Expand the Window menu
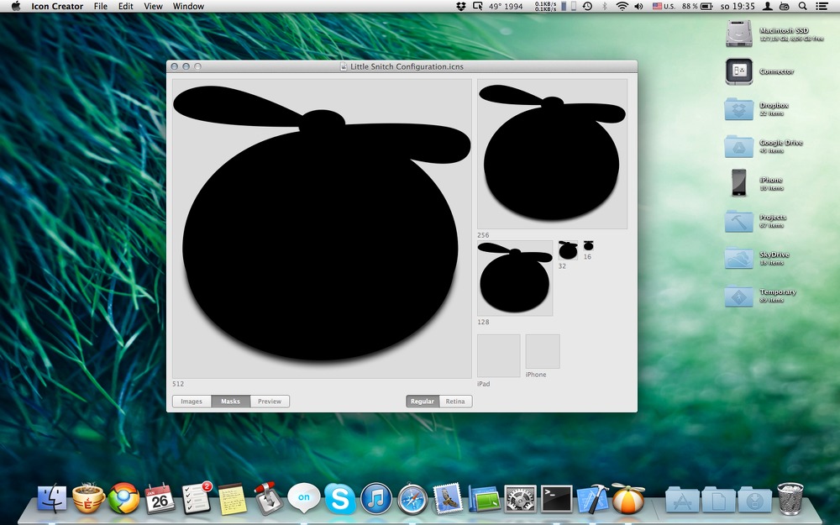The image size is (840, 525). click(188, 7)
